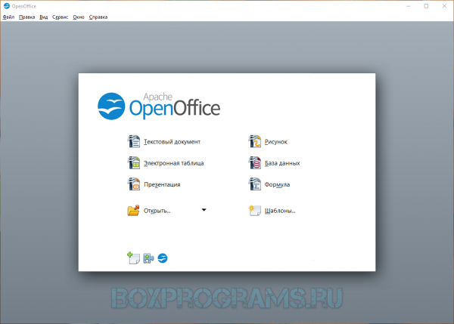The image size is (454, 324).
Task: Open the Сервис menu
Action: (x=61, y=17)
